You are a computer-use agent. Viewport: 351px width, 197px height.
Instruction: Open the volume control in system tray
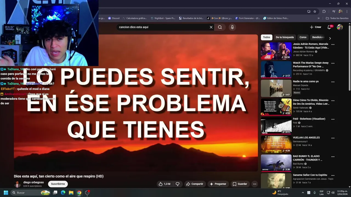point(333,193)
